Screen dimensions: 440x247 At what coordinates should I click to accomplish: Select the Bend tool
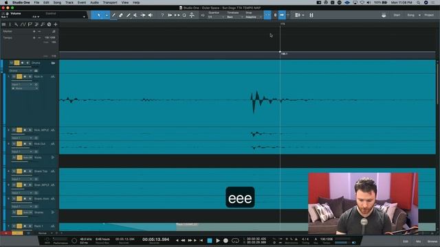(143, 15)
